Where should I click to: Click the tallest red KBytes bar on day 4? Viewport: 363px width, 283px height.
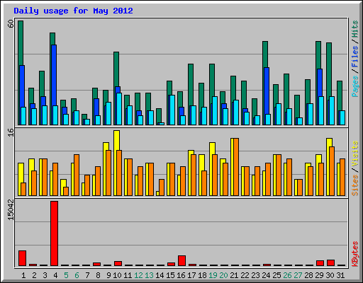pyautogui.click(x=54, y=233)
